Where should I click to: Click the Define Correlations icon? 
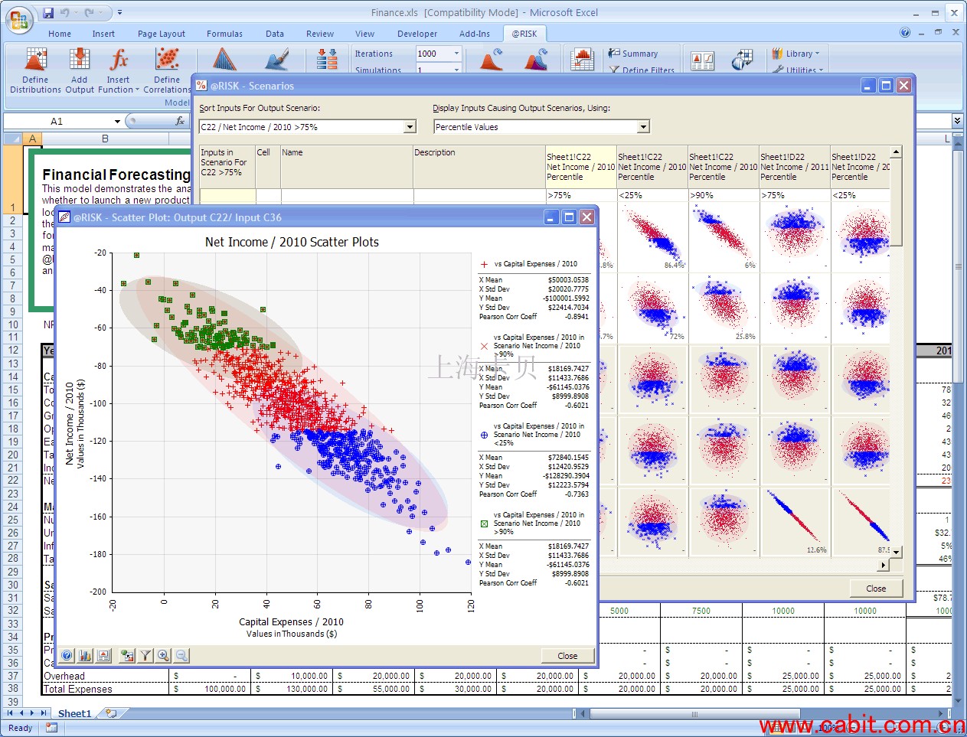point(167,60)
